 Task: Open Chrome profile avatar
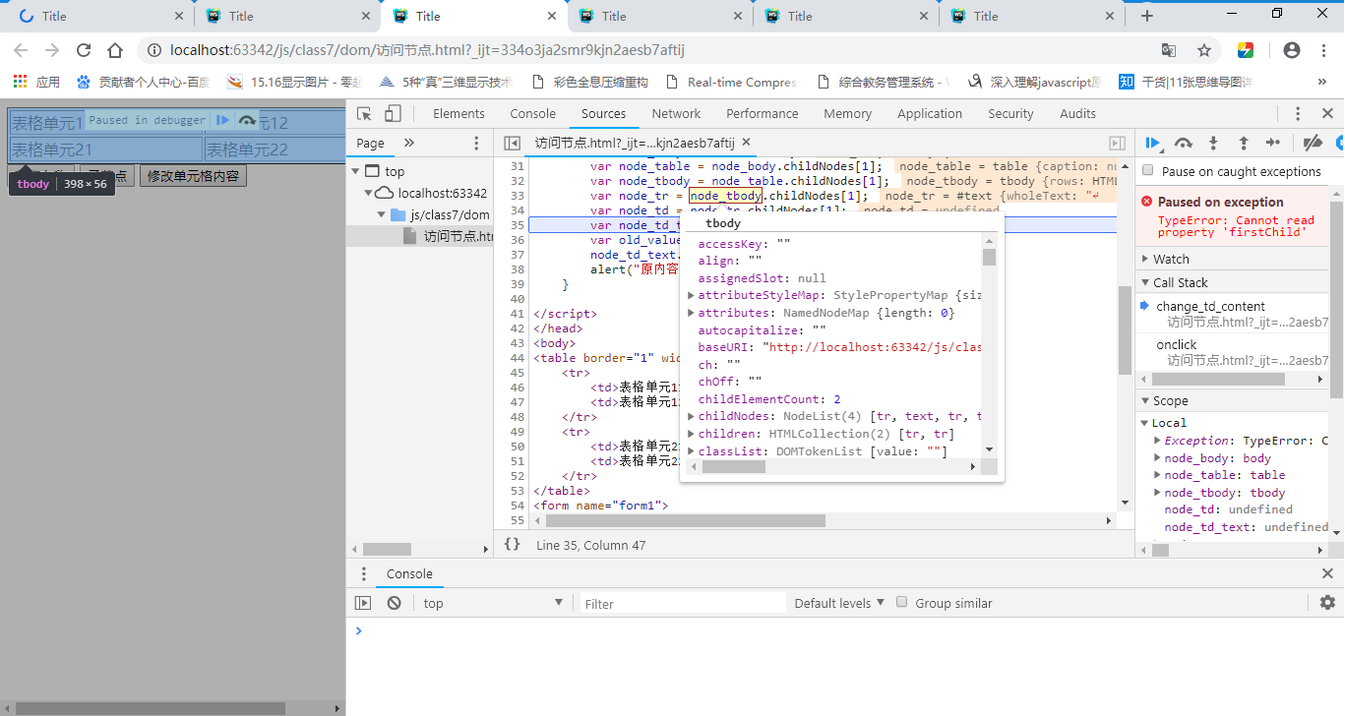(x=1292, y=50)
